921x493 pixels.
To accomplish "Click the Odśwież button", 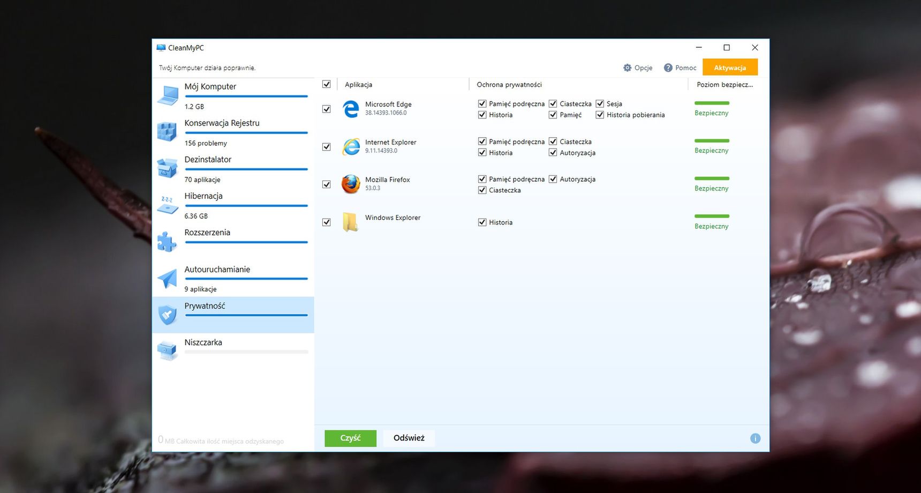I will 409,438.
